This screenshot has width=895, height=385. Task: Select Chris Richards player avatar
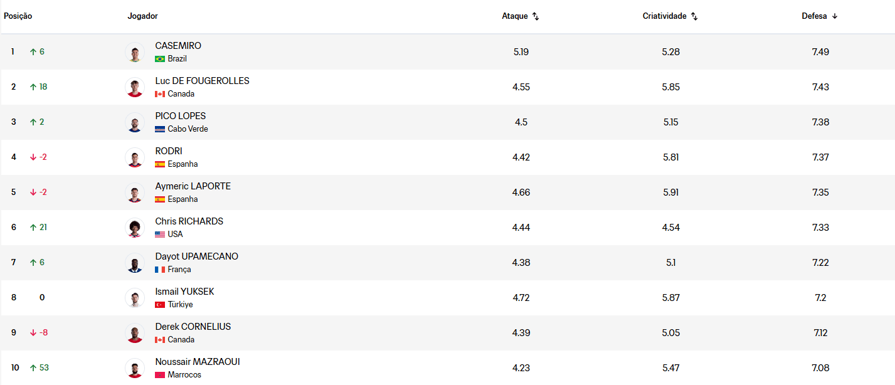(135, 228)
